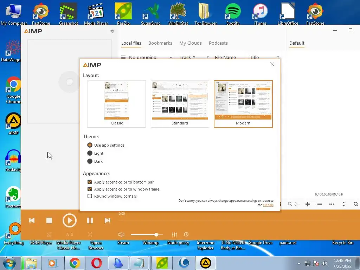Mute using the speaker volume icon
Screen dimensions: 360x270
(121, 234)
